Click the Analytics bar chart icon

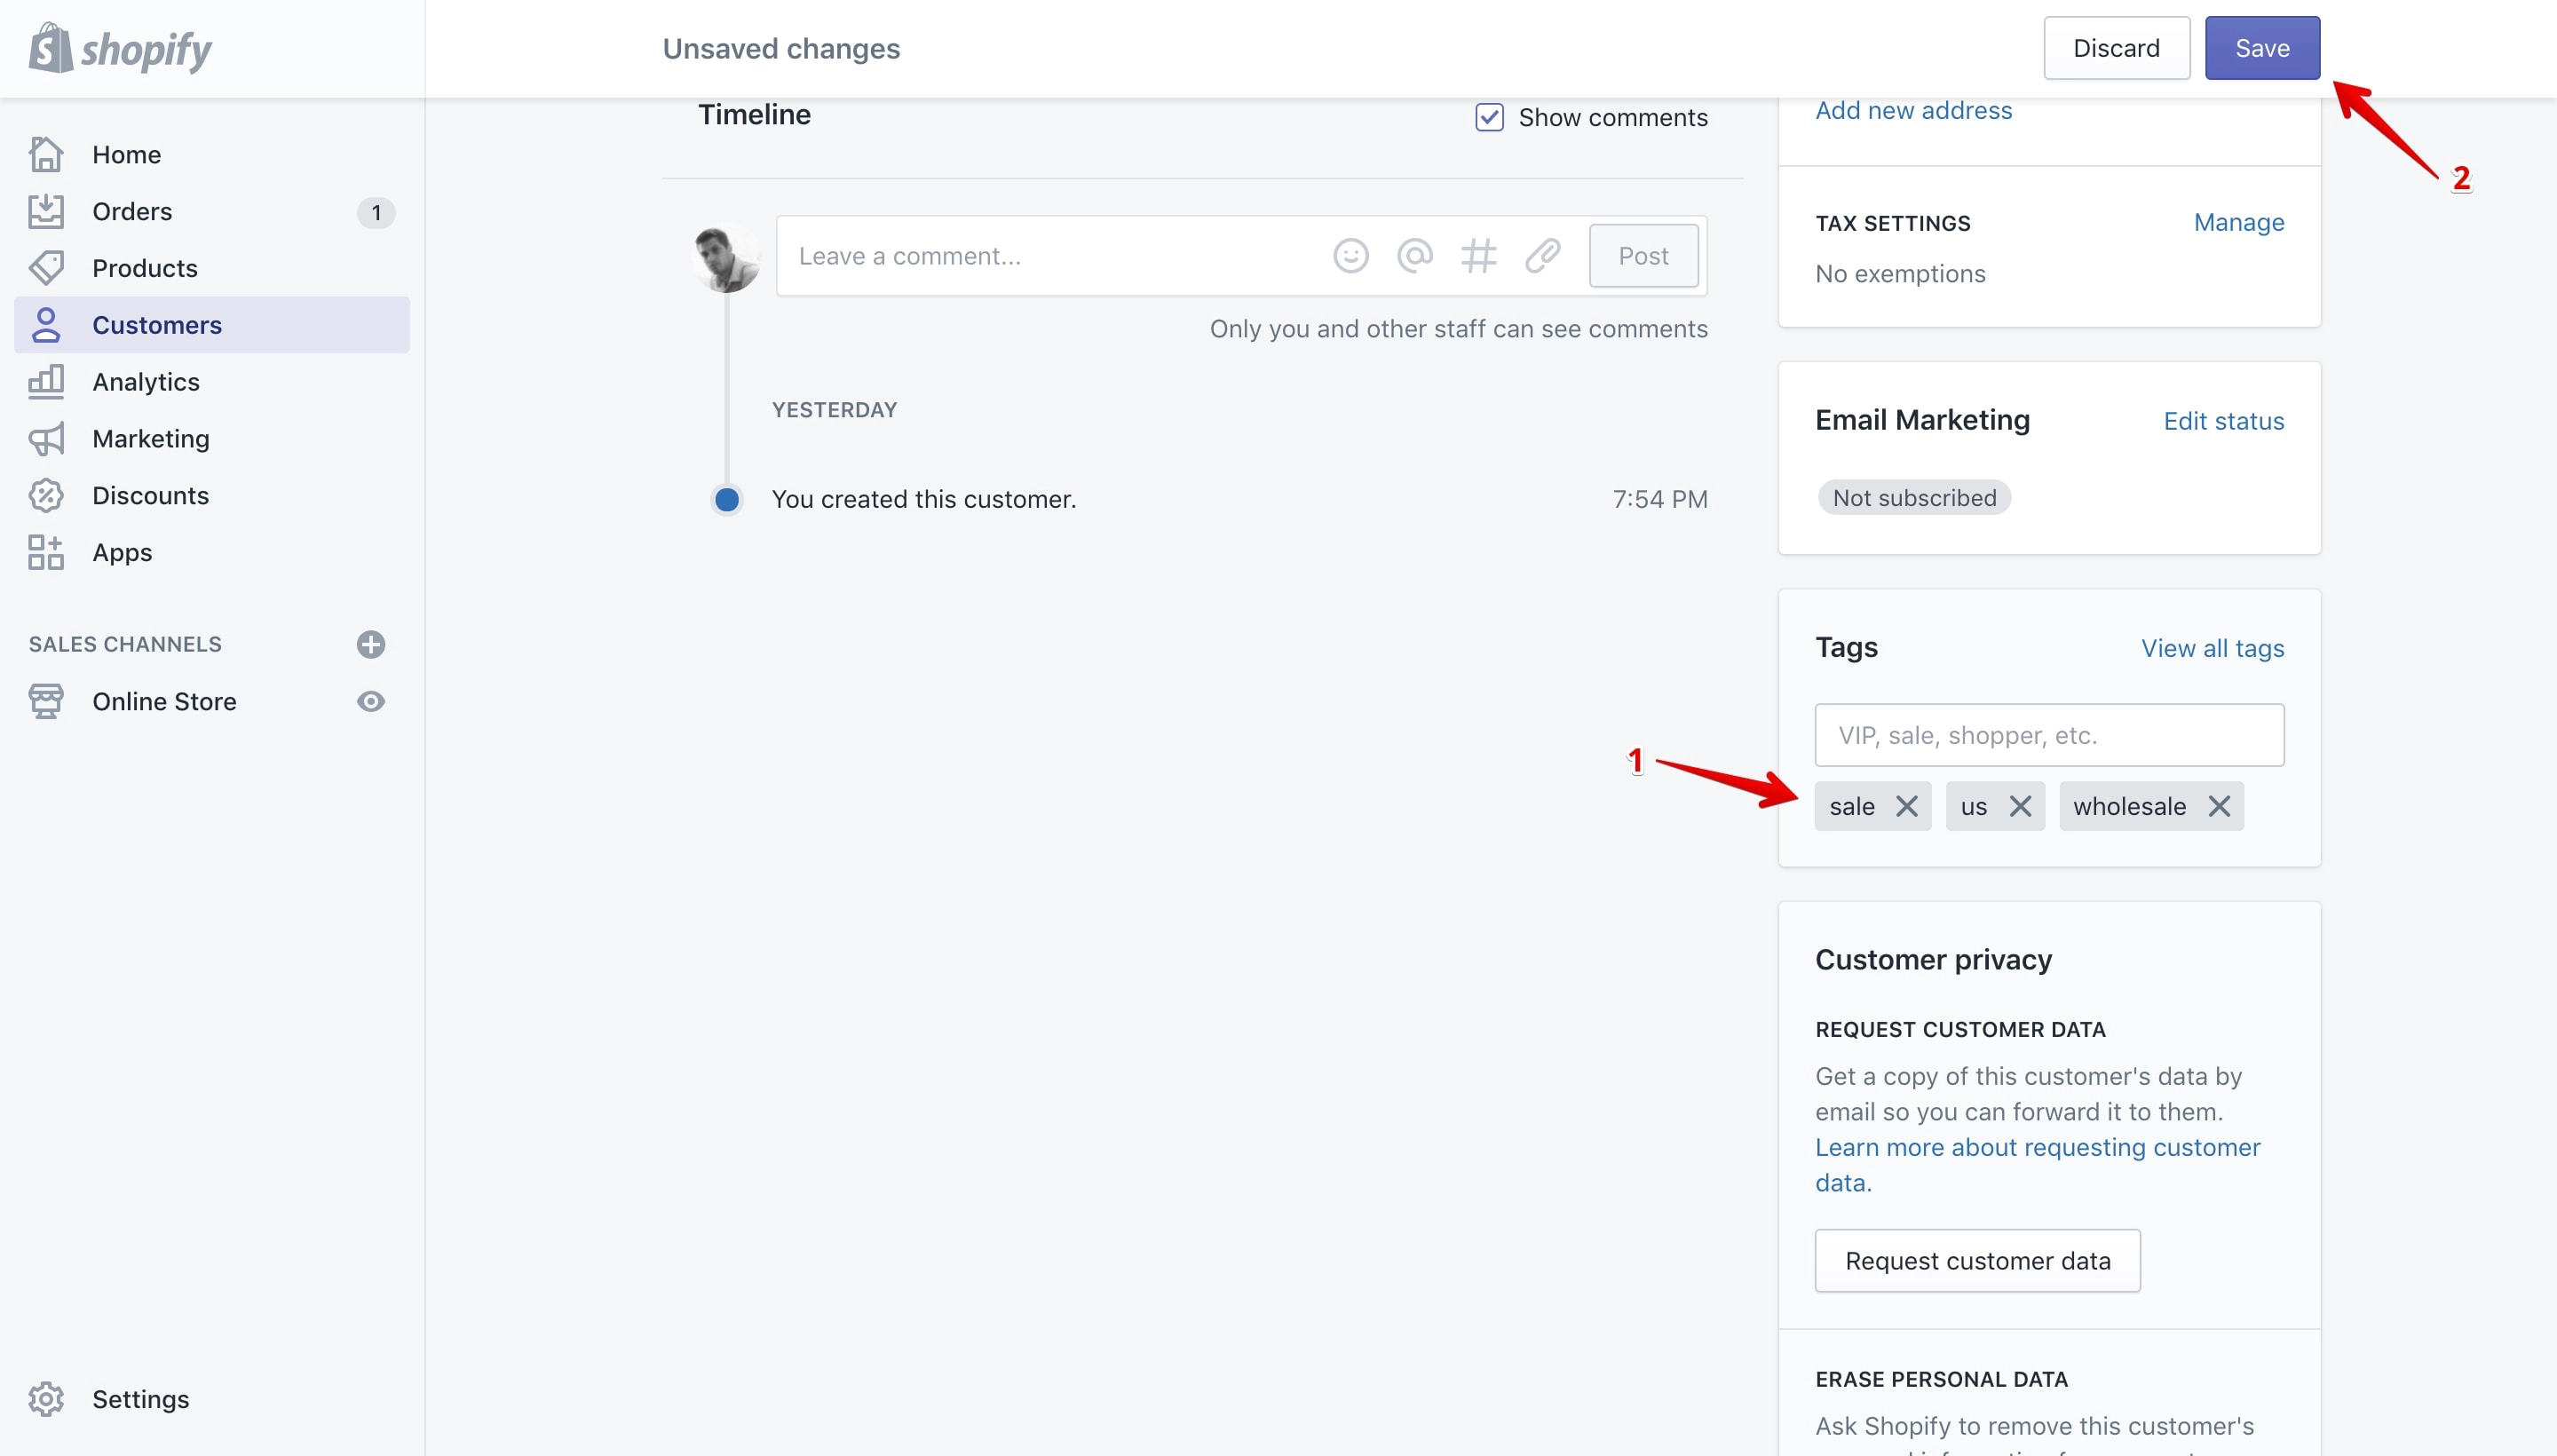46,382
